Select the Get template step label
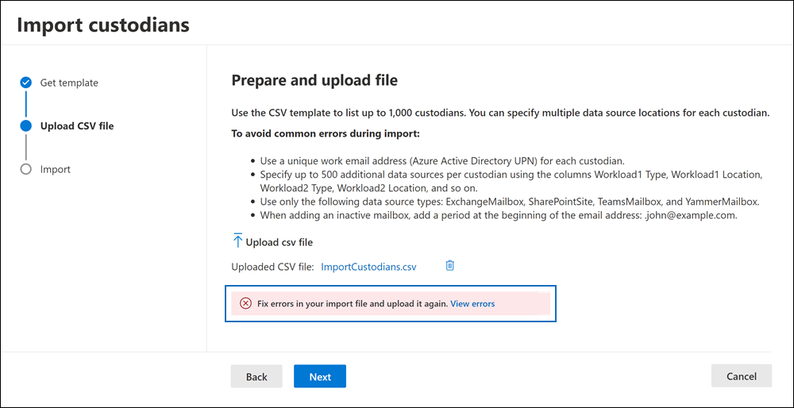Viewport: 794px width, 408px height. tap(69, 83)
